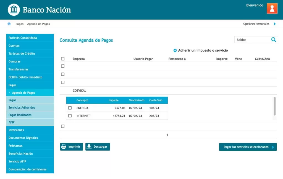Click the ENERGIA due date 09/02/24

pyautogui.click(x=135, y=108)
